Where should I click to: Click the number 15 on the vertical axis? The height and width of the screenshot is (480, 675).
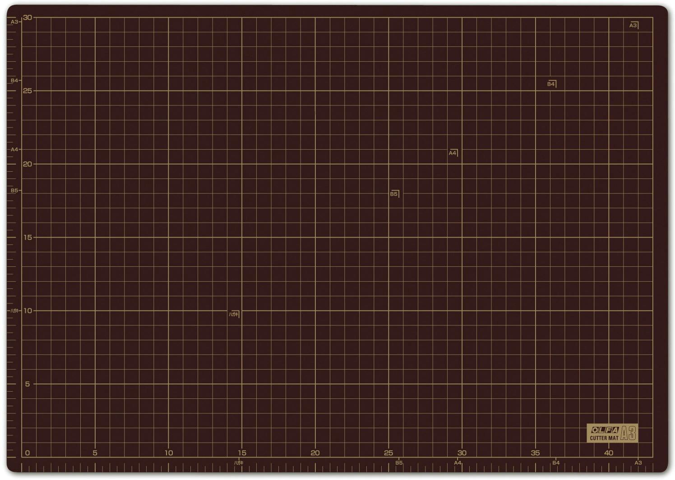point(28,238)
